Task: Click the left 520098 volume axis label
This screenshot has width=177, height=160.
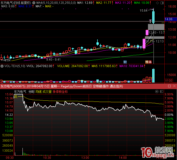Action: 8,135
